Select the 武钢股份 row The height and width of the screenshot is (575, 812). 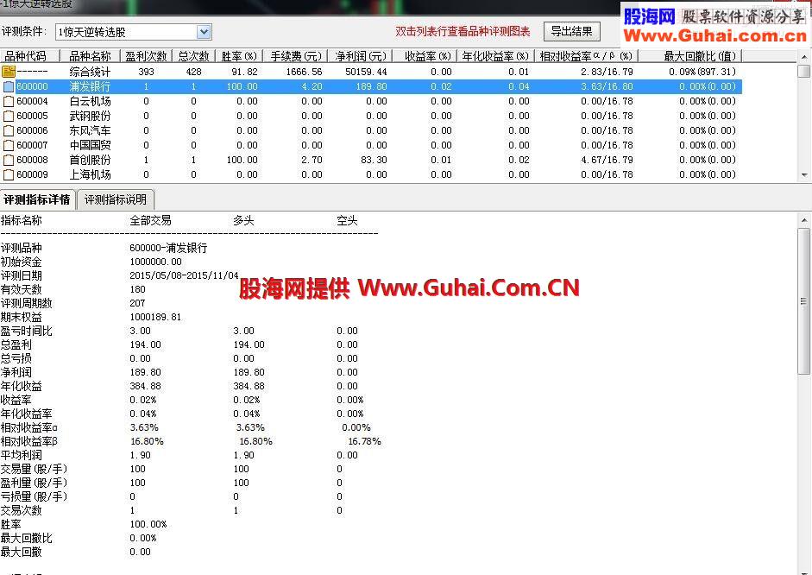point(371,116)
